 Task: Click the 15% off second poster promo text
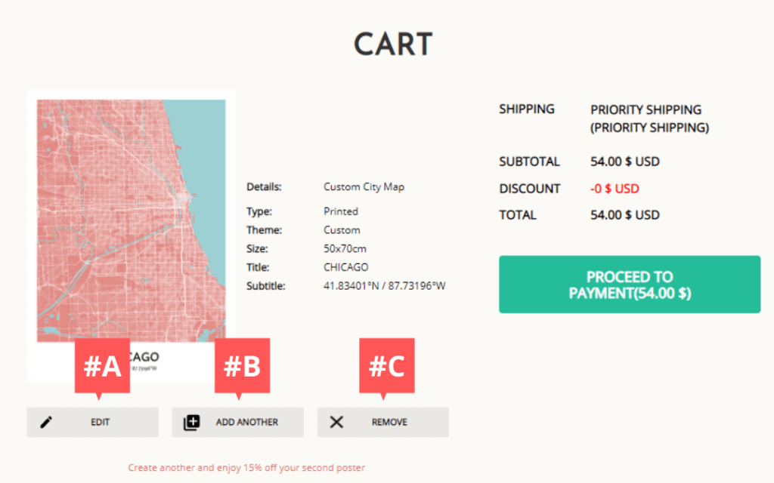246,468
